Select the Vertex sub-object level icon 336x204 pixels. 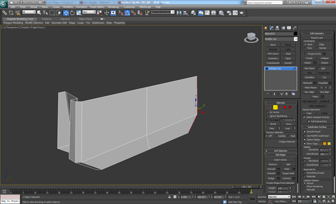271,107
